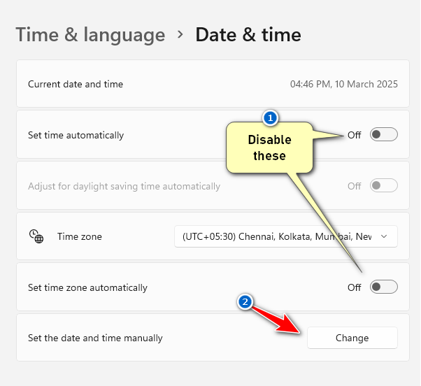
Task: Toggle the Set time zone automatically switch
Action: point(383,287)
